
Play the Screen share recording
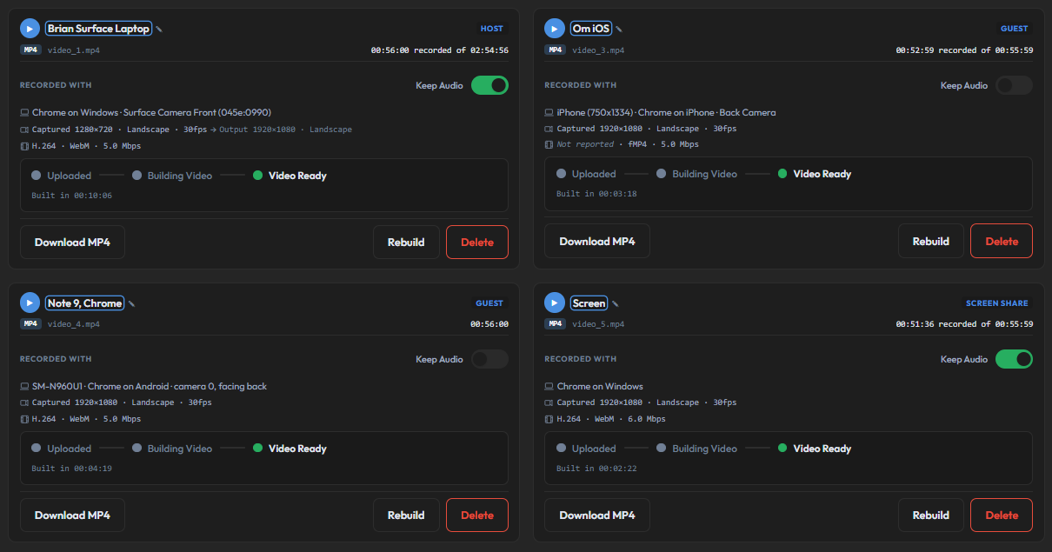(555, 303)
